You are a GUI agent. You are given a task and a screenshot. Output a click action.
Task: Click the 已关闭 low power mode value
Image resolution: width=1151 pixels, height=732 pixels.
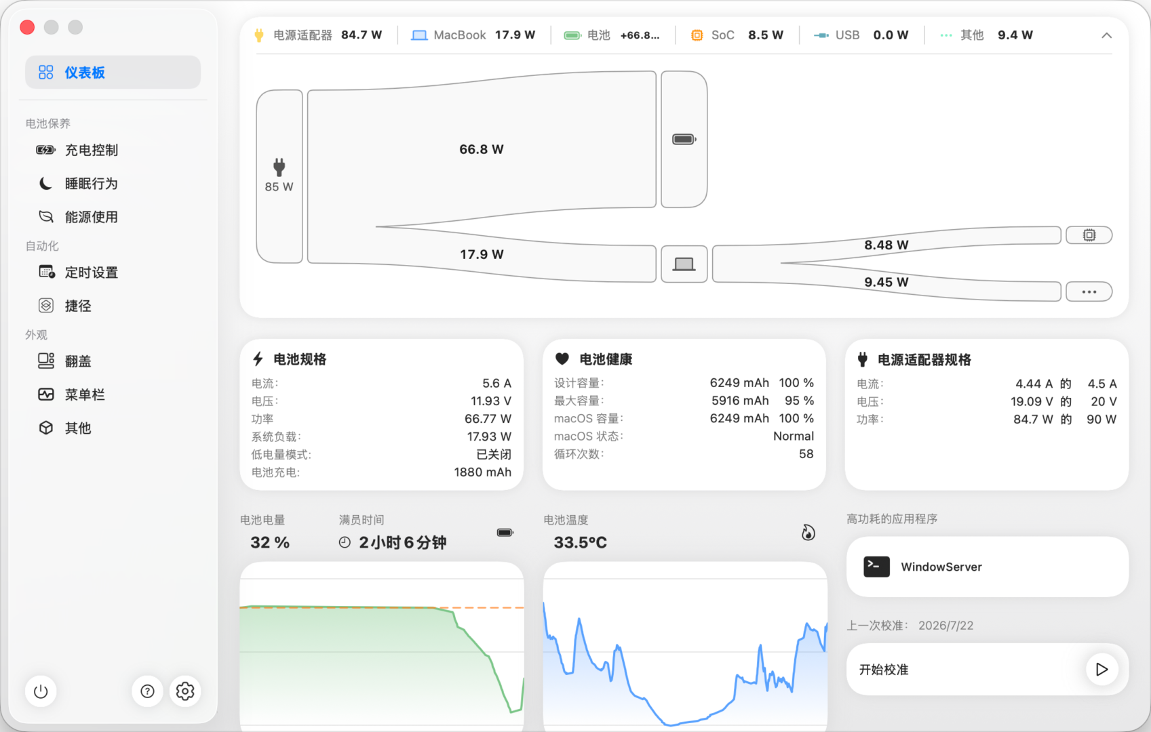(494, 455)
